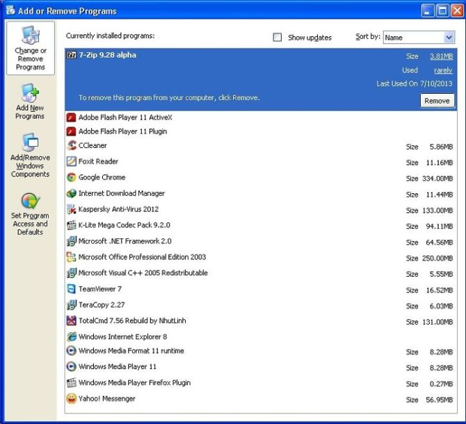
Task: Minimize the Add or Remove Programs window
Action: [427, 11]
